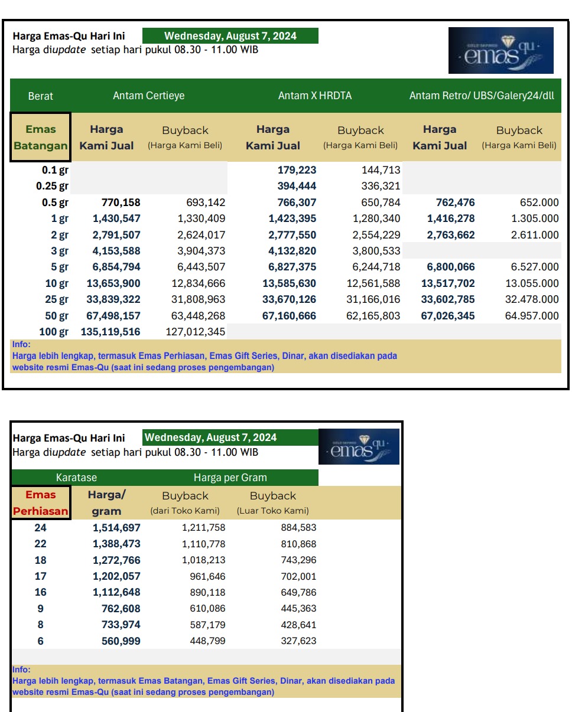Screen dimensions: 572x712
Task: Click the 18 karat price 1,272,766
Action: pos(116,560)
